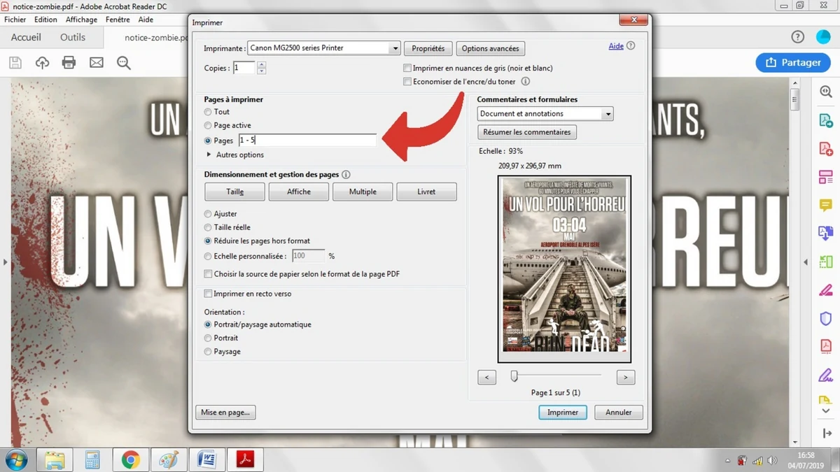Launch Google Chrome from the taskbar
Viewport: 840px width, 472px height.
(130, 460)
